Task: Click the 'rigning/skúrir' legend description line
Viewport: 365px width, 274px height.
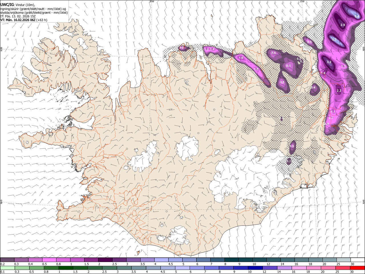Action: [x=33, y=9]
